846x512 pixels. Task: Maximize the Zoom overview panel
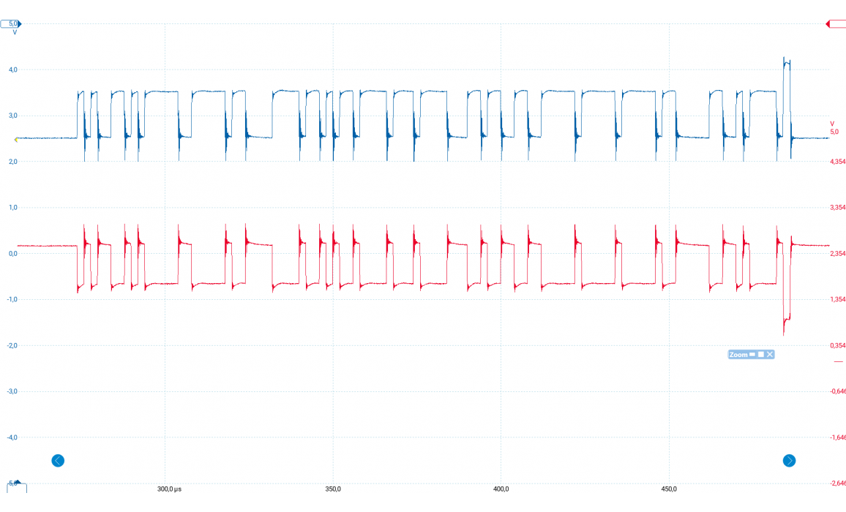(761, 354)
